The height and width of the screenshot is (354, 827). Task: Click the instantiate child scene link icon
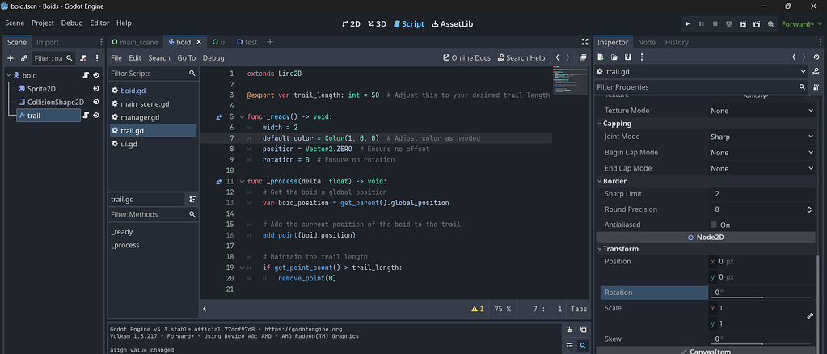pos(24,58)
